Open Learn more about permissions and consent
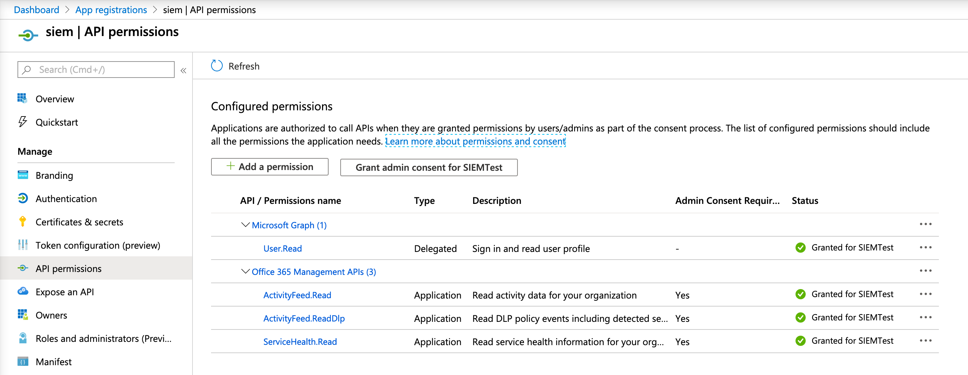 [x=476, y=141]
